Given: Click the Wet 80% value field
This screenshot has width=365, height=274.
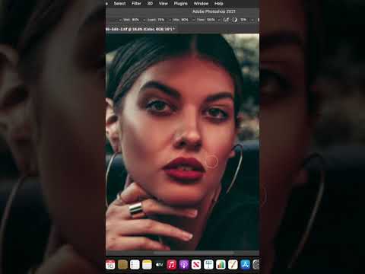Looking at the screenshot, I should (x=135, y=20).
